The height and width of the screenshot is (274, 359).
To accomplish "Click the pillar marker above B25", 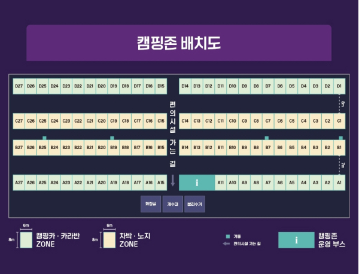I will coord(44,138).
